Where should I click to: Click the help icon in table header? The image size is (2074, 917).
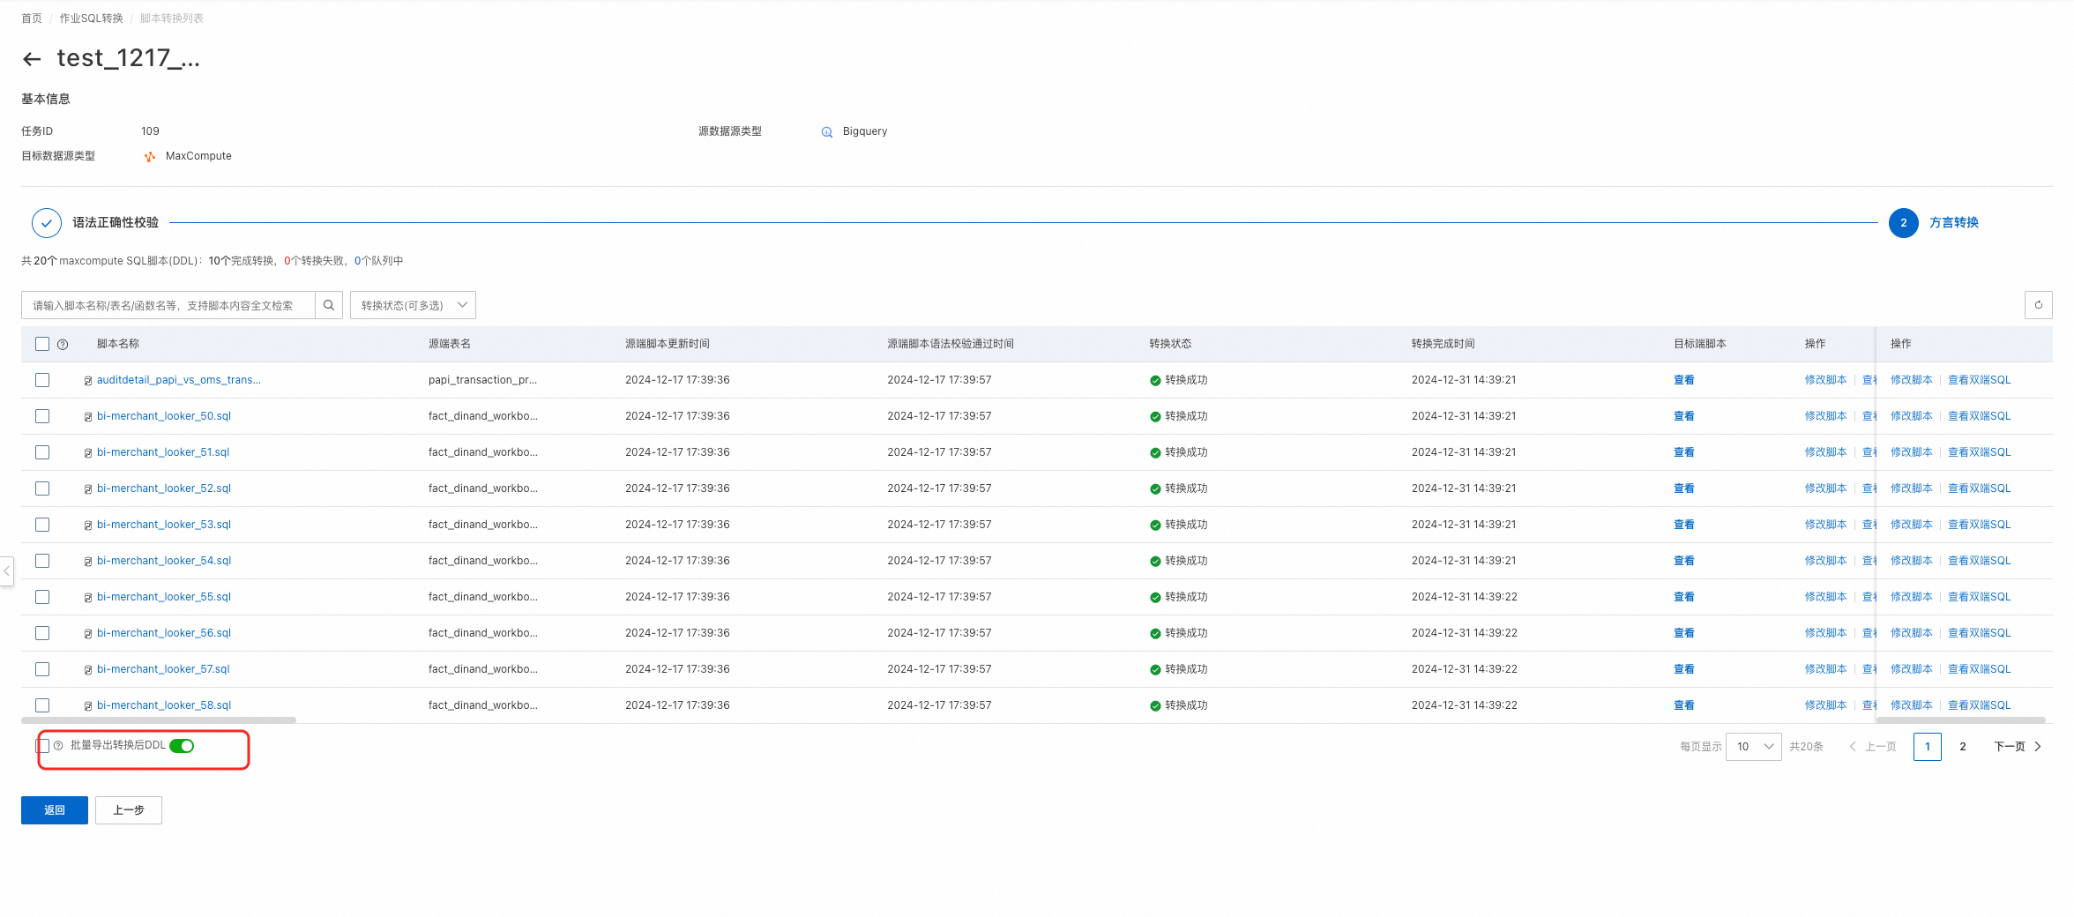coord(63,345)
